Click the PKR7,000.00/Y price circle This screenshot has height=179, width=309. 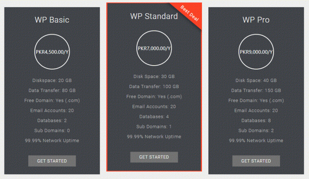154,48
